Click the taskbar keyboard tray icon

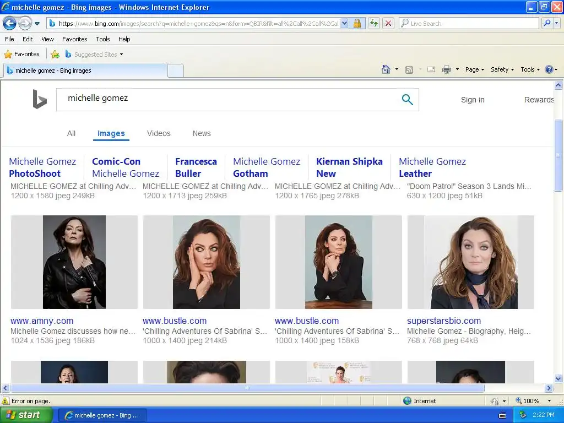pos(502,415)
